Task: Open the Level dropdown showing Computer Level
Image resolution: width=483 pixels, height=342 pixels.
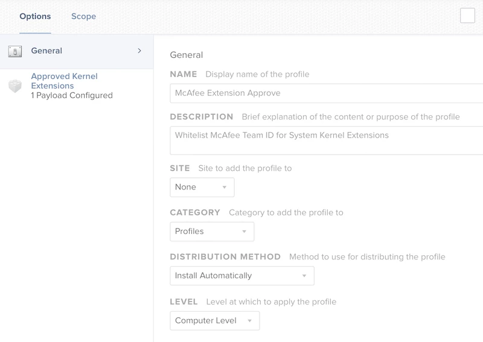Action: (x=214, y=320)
